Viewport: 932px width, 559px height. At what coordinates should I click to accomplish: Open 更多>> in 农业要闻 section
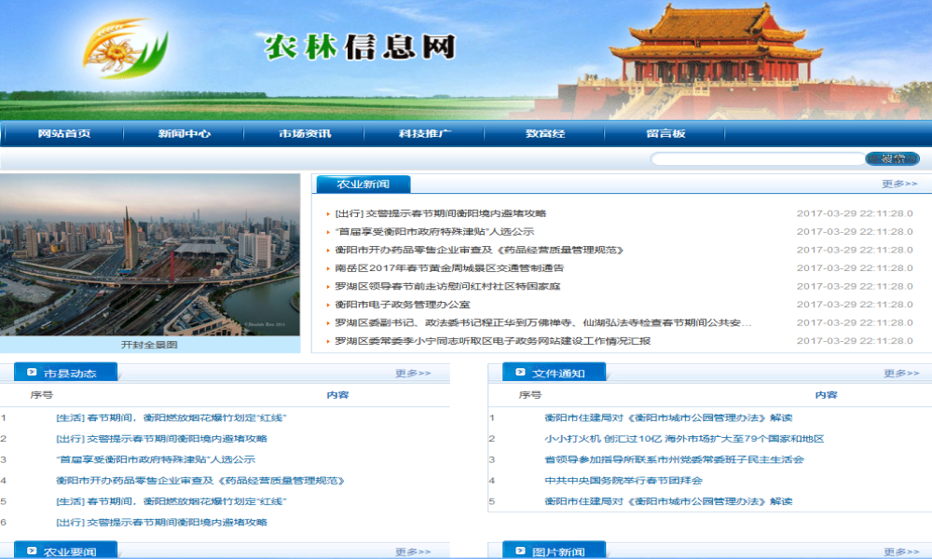pos(413,552)
